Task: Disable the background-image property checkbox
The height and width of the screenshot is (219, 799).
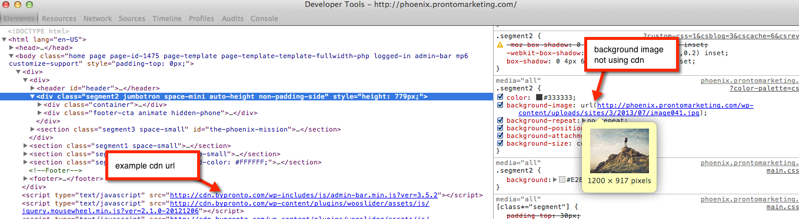Action: click(500, 106)
